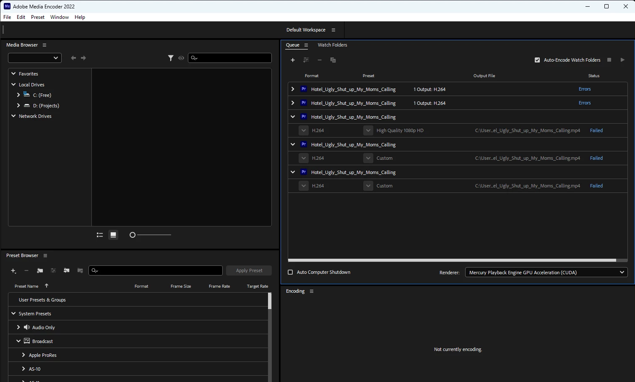Open the Media Browser panel menu icon
Image resolution: width=635 pixels, height=382 pixels.
pyautogui.click(x=44, y=45)
